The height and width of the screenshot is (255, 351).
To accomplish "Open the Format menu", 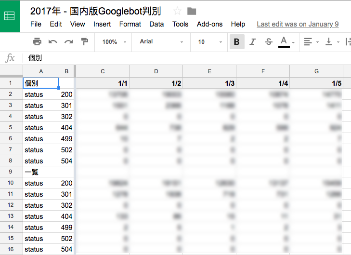I will coord(130,24).
